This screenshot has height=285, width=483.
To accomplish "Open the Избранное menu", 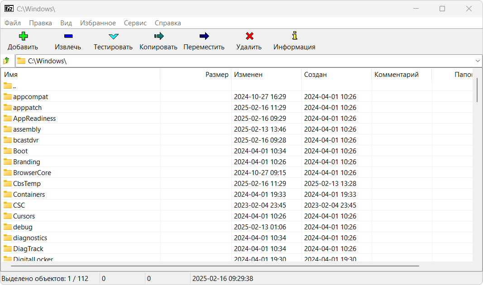I will (x=98, y=23).
